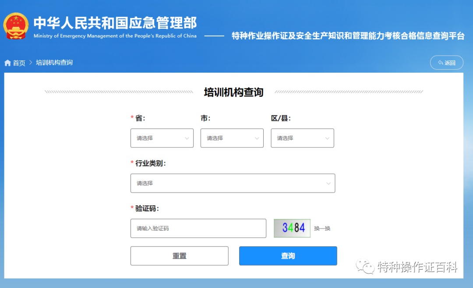This screenshot has width=473, height=288.
Task: Click the 培训机构查询 page heading
Action: [234, 92]
